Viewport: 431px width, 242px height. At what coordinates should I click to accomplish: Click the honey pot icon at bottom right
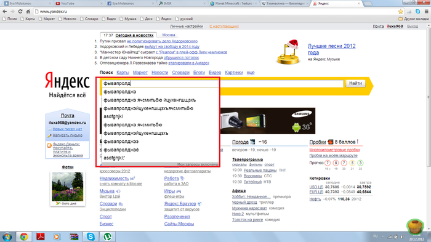point(415,227)
